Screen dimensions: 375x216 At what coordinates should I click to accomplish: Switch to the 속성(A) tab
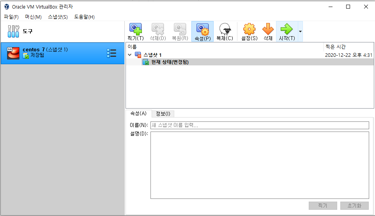point(138,113)
